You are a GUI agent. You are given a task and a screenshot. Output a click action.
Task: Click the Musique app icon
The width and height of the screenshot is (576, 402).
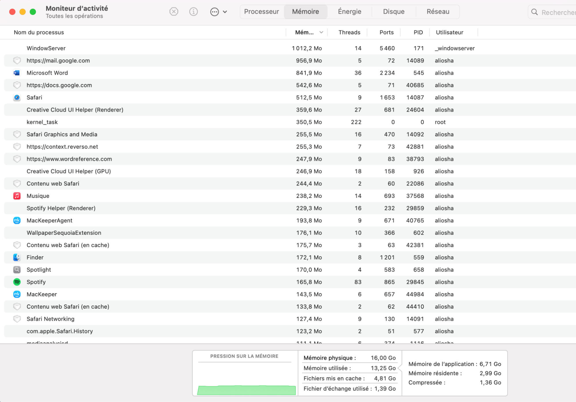[17, 196]
